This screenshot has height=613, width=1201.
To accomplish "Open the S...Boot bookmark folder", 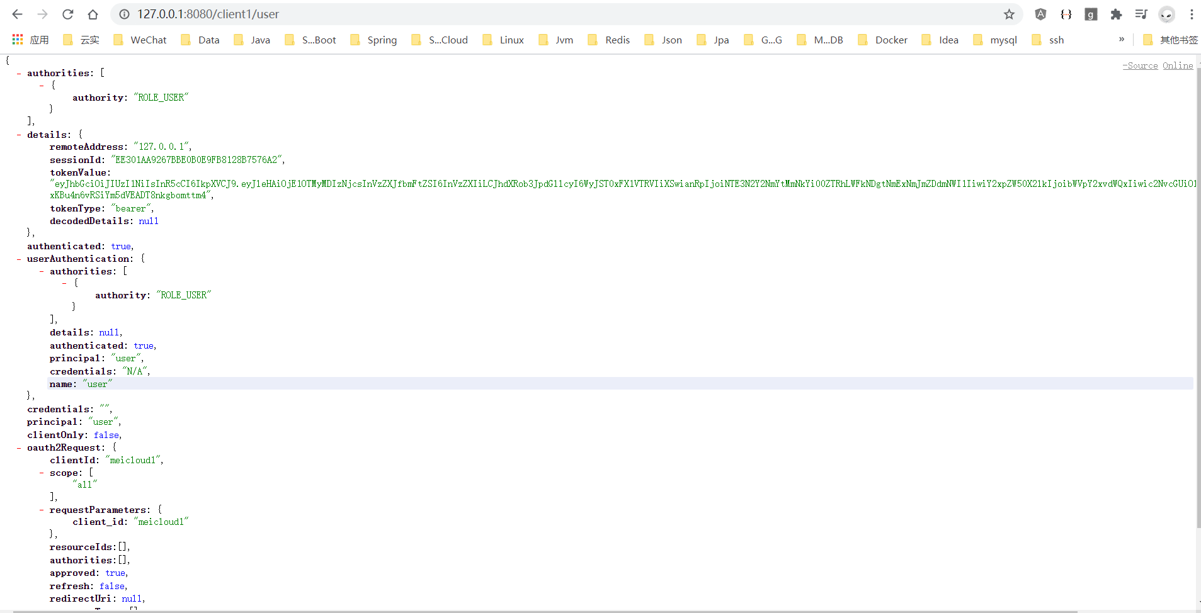I will coord(310,40).
